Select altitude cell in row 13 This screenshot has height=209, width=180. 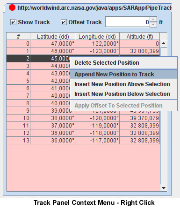coord(140,141)
